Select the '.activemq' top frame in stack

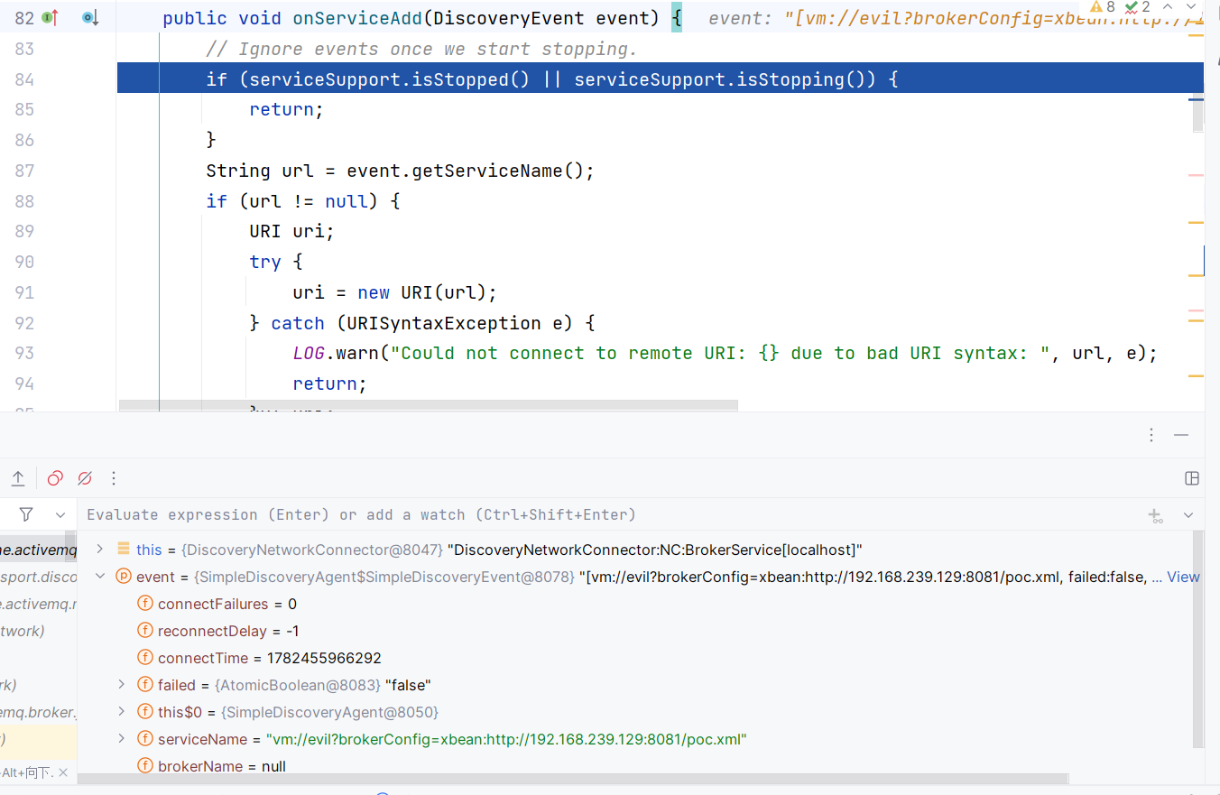(x=39, y=550)
